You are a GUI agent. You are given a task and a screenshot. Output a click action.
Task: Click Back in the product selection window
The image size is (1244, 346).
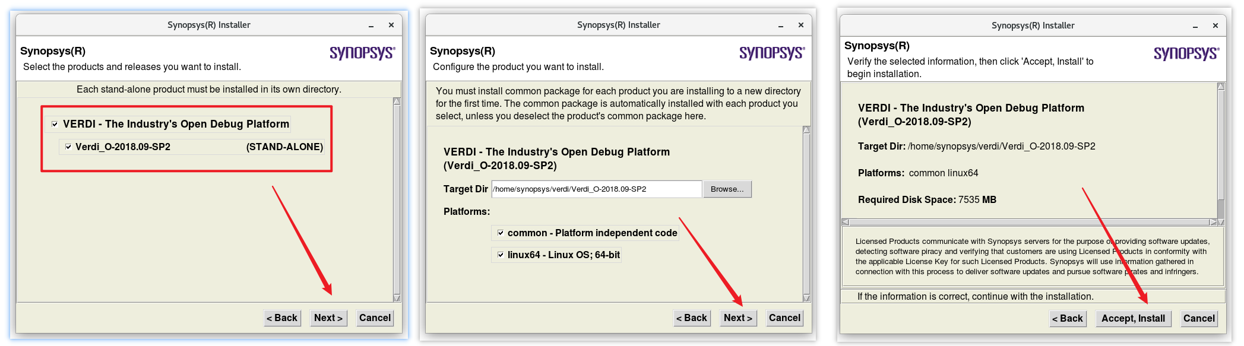click(282, 318)
